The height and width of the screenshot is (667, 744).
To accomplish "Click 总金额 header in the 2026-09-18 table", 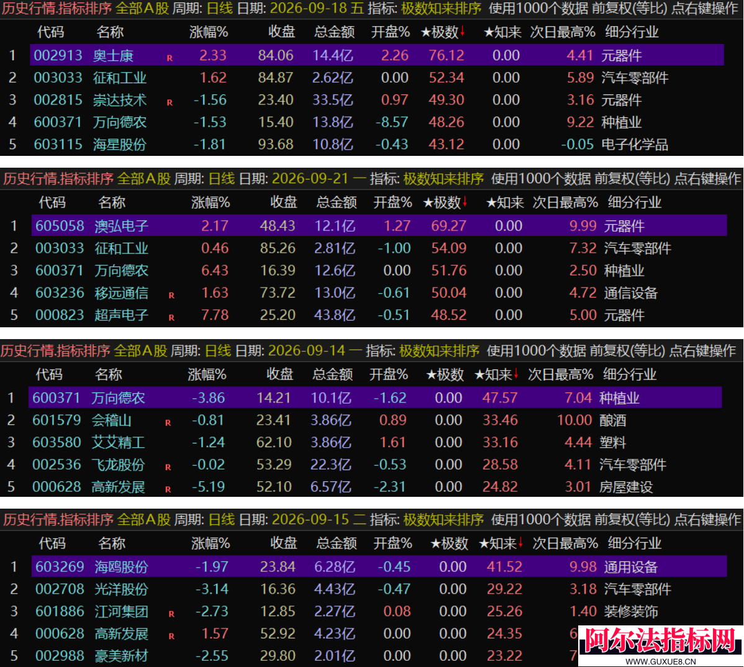I will (x=335, y=32).
